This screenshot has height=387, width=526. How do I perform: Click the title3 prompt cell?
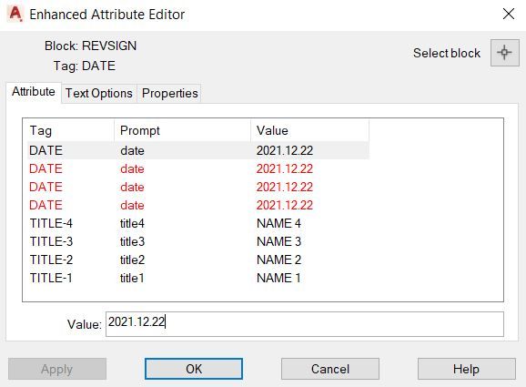click(132, 241)
